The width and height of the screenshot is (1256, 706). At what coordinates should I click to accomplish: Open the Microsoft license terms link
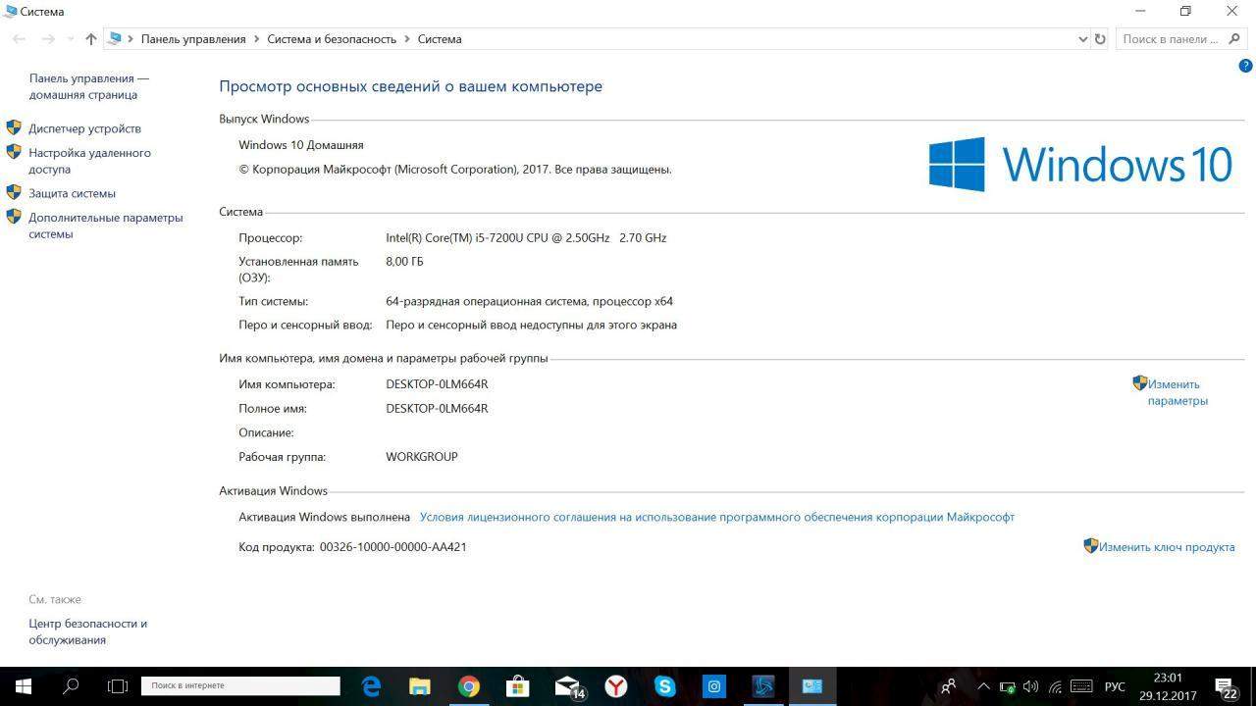717,517
